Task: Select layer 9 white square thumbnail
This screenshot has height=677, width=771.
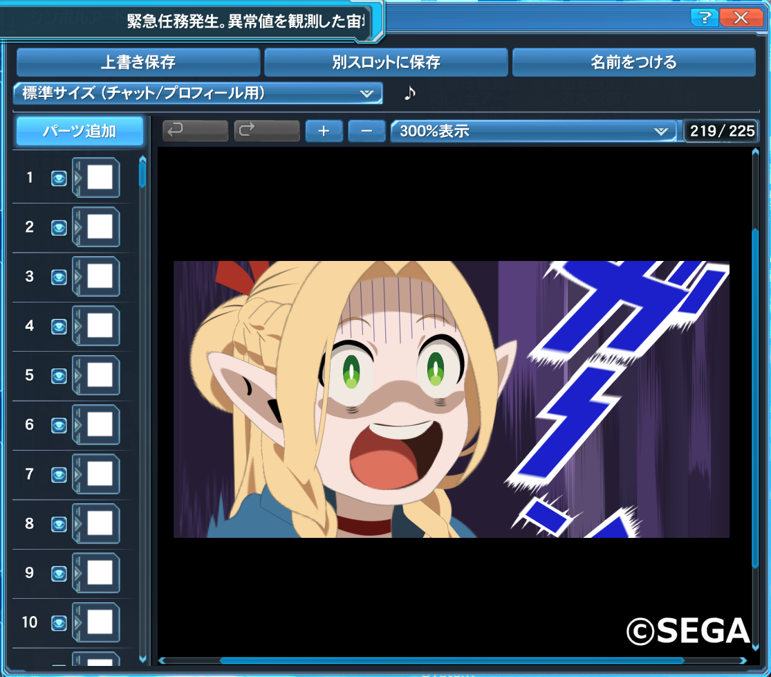Action: click(x=100, y=573)
